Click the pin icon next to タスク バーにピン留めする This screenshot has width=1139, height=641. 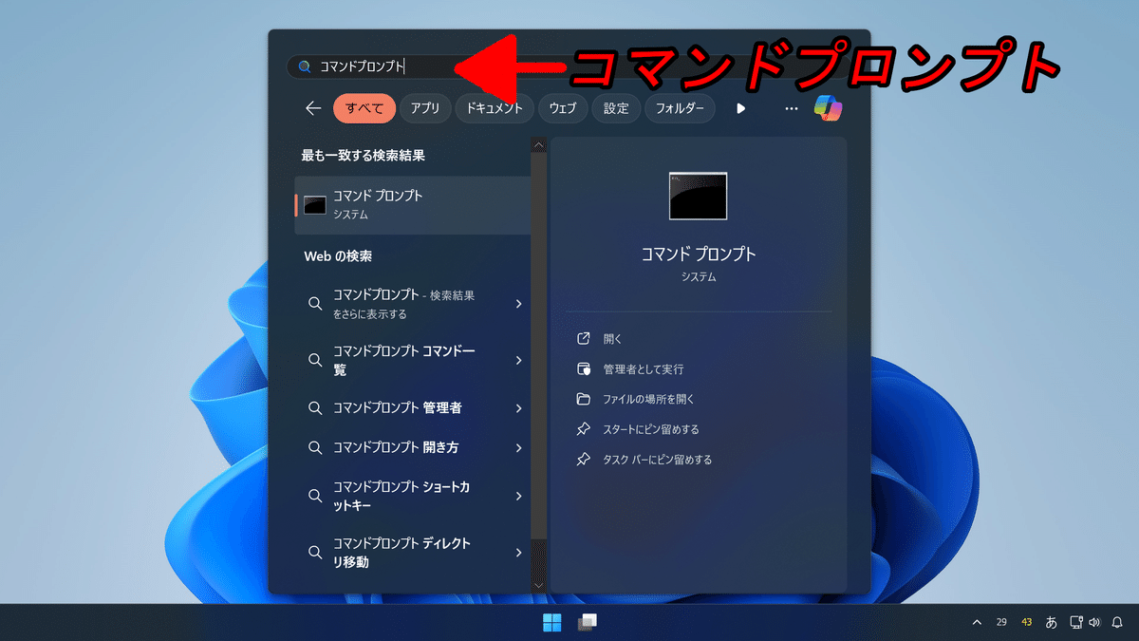click(584, 460)
